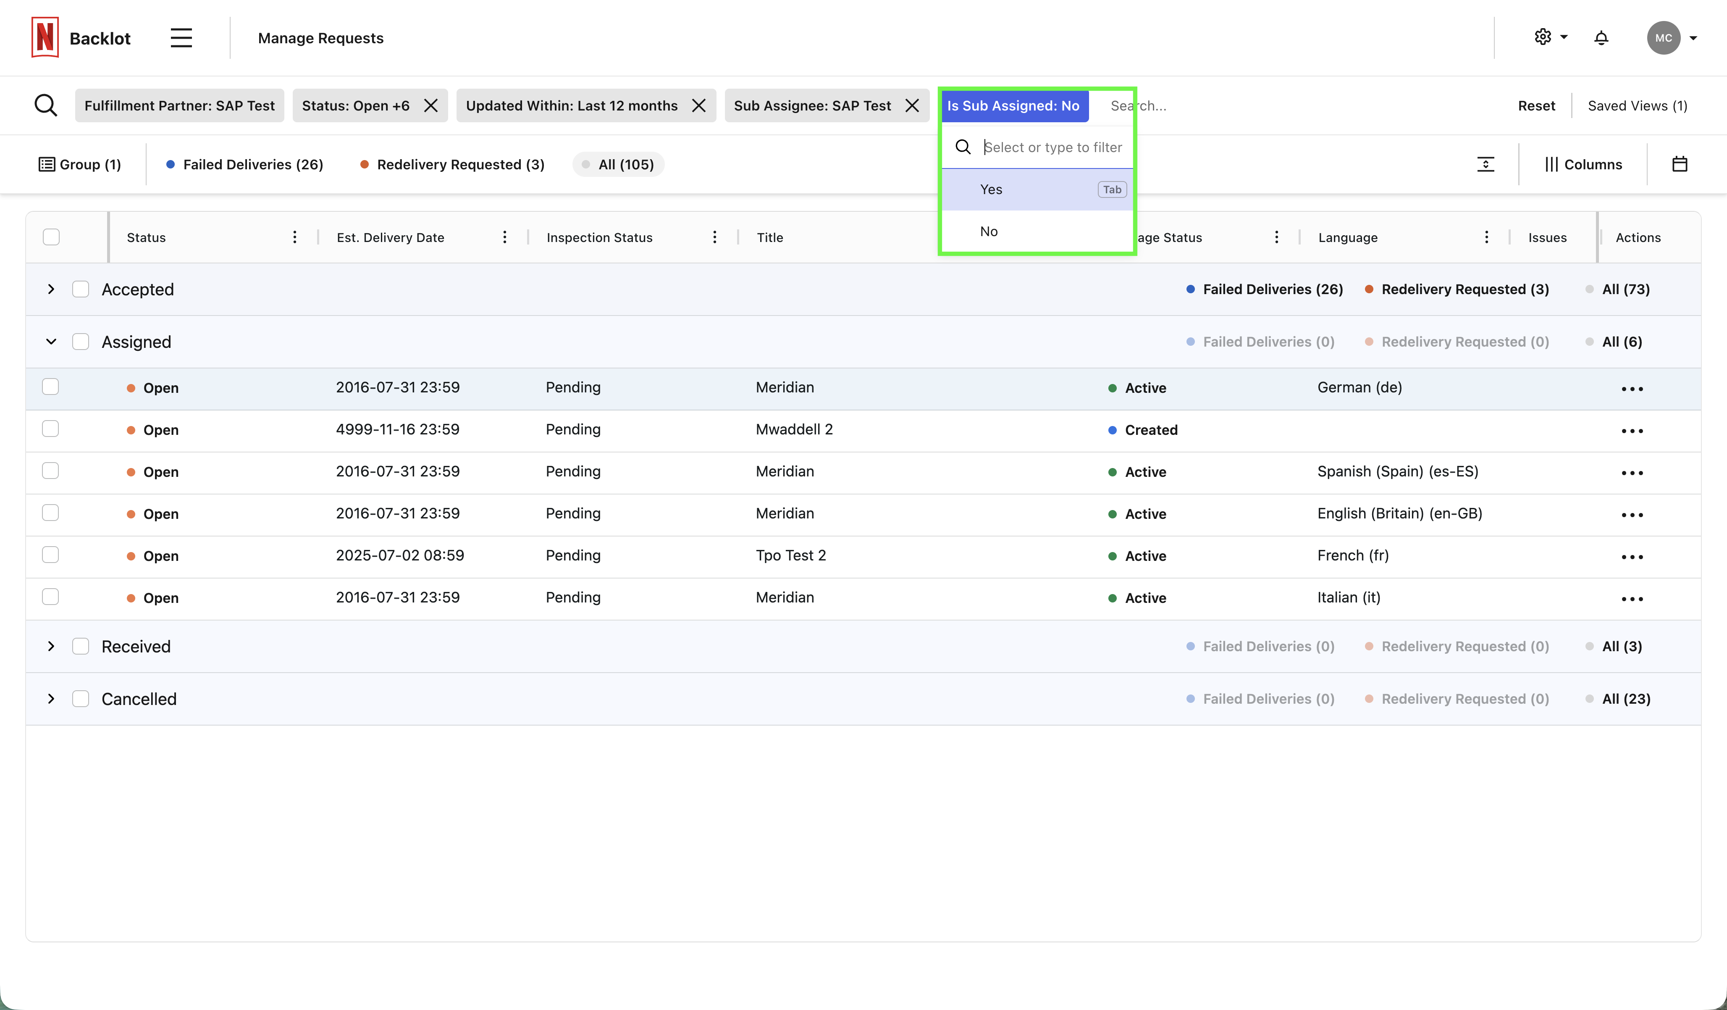The height and width of the screenshot is (1010, 1727).
Task: Click the calendar icon in toolbar
Action: [1679, 164]
